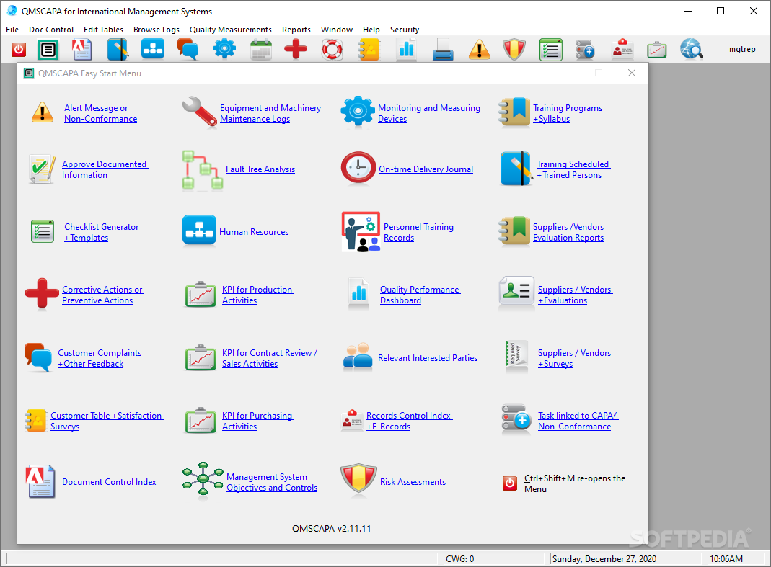Close the QMSCAPA Easy Start Menu window

click(632, 73)
